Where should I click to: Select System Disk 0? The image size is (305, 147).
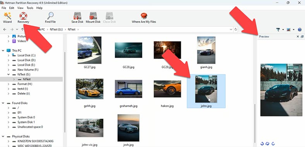tap(26, 117)
